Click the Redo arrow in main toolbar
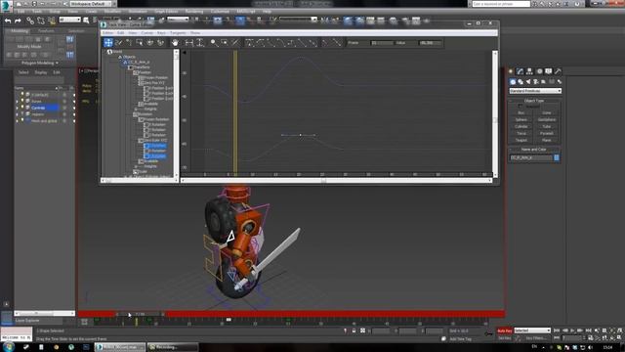 click(x=18, y=21)
